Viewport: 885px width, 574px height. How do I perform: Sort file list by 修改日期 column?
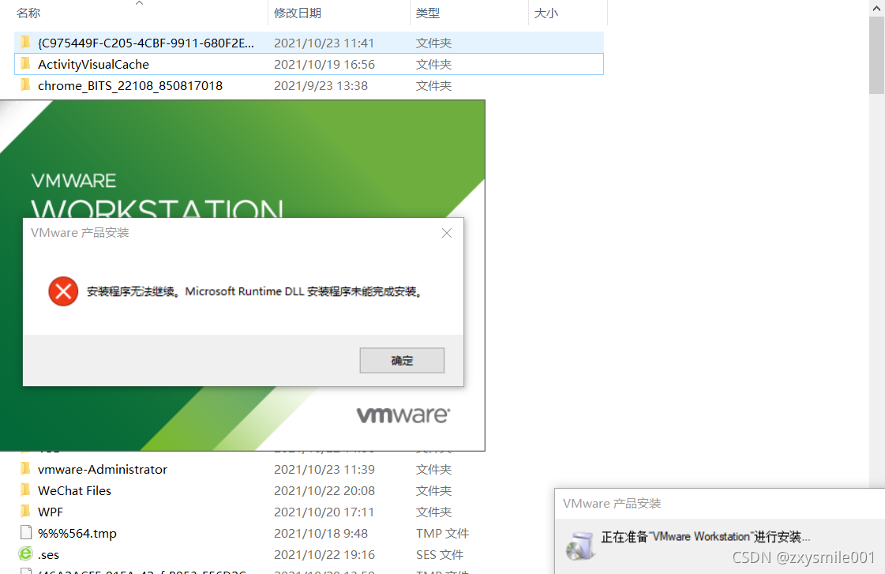point(298,13)
